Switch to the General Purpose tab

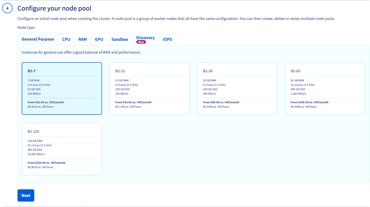point(38,39)
